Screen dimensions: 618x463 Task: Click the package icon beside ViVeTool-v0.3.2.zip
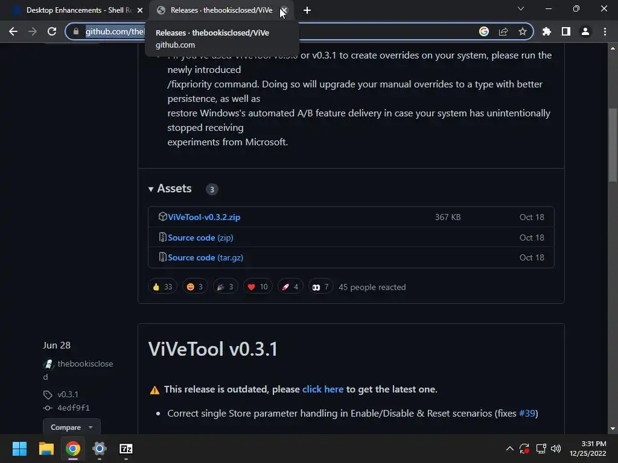[162, 216]
